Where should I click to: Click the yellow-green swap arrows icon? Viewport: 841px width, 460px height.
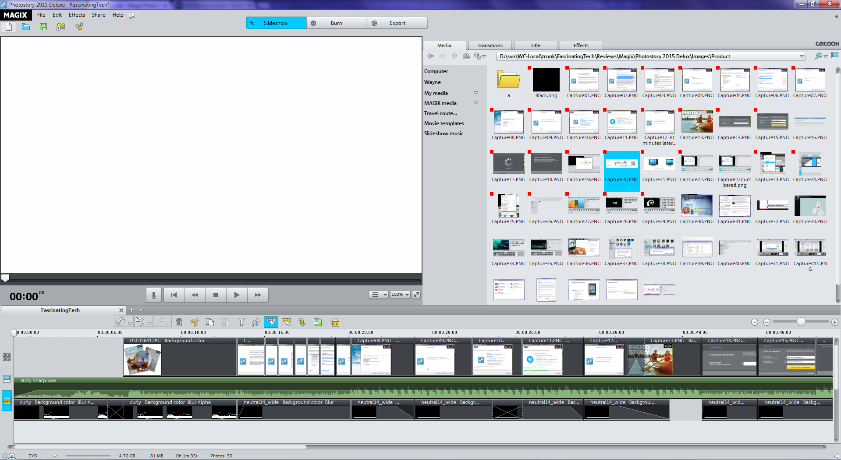pos(302,322)
